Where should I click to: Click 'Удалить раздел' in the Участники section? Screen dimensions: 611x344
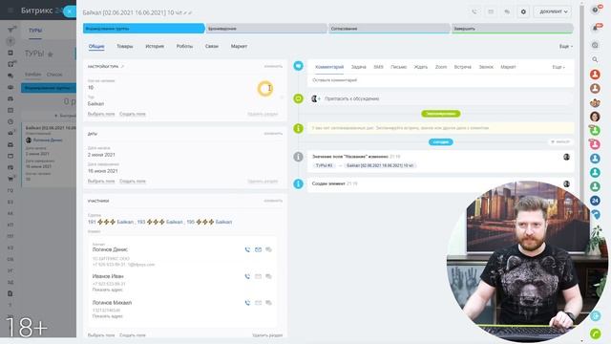267,335
